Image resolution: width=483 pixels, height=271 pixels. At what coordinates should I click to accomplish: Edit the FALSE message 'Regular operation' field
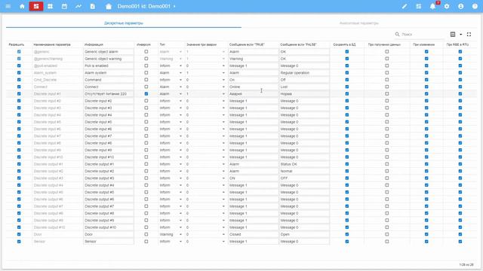304,73
